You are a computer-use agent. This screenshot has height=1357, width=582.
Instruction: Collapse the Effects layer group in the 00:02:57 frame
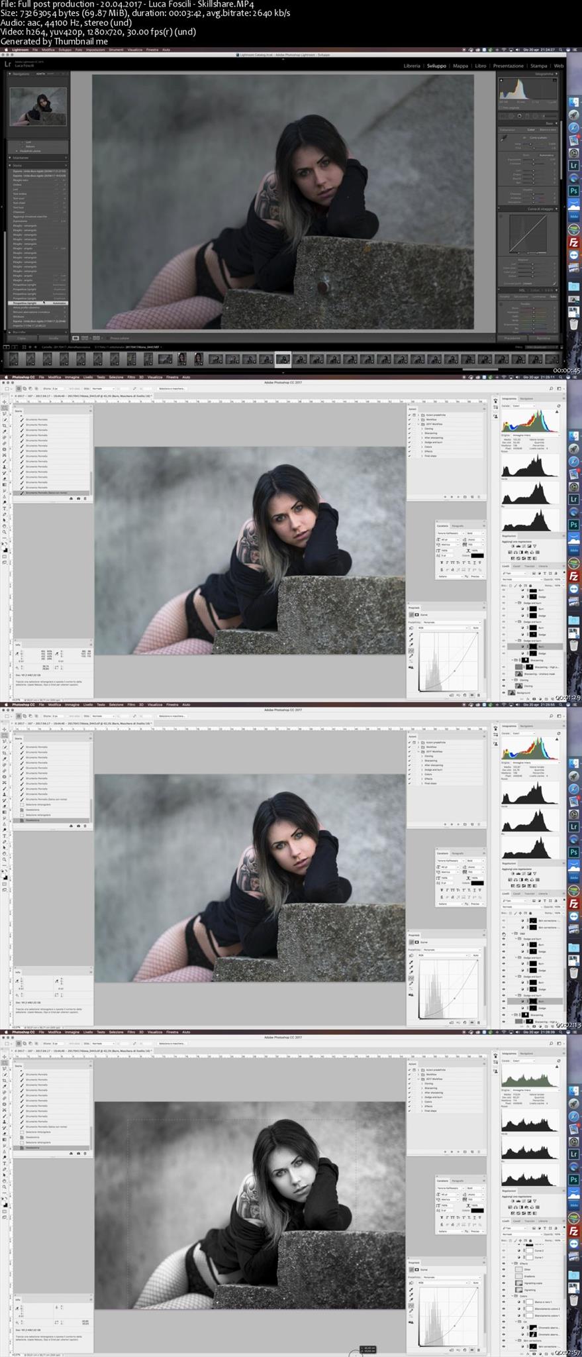pyautogui.click(x=512, y=1264)
